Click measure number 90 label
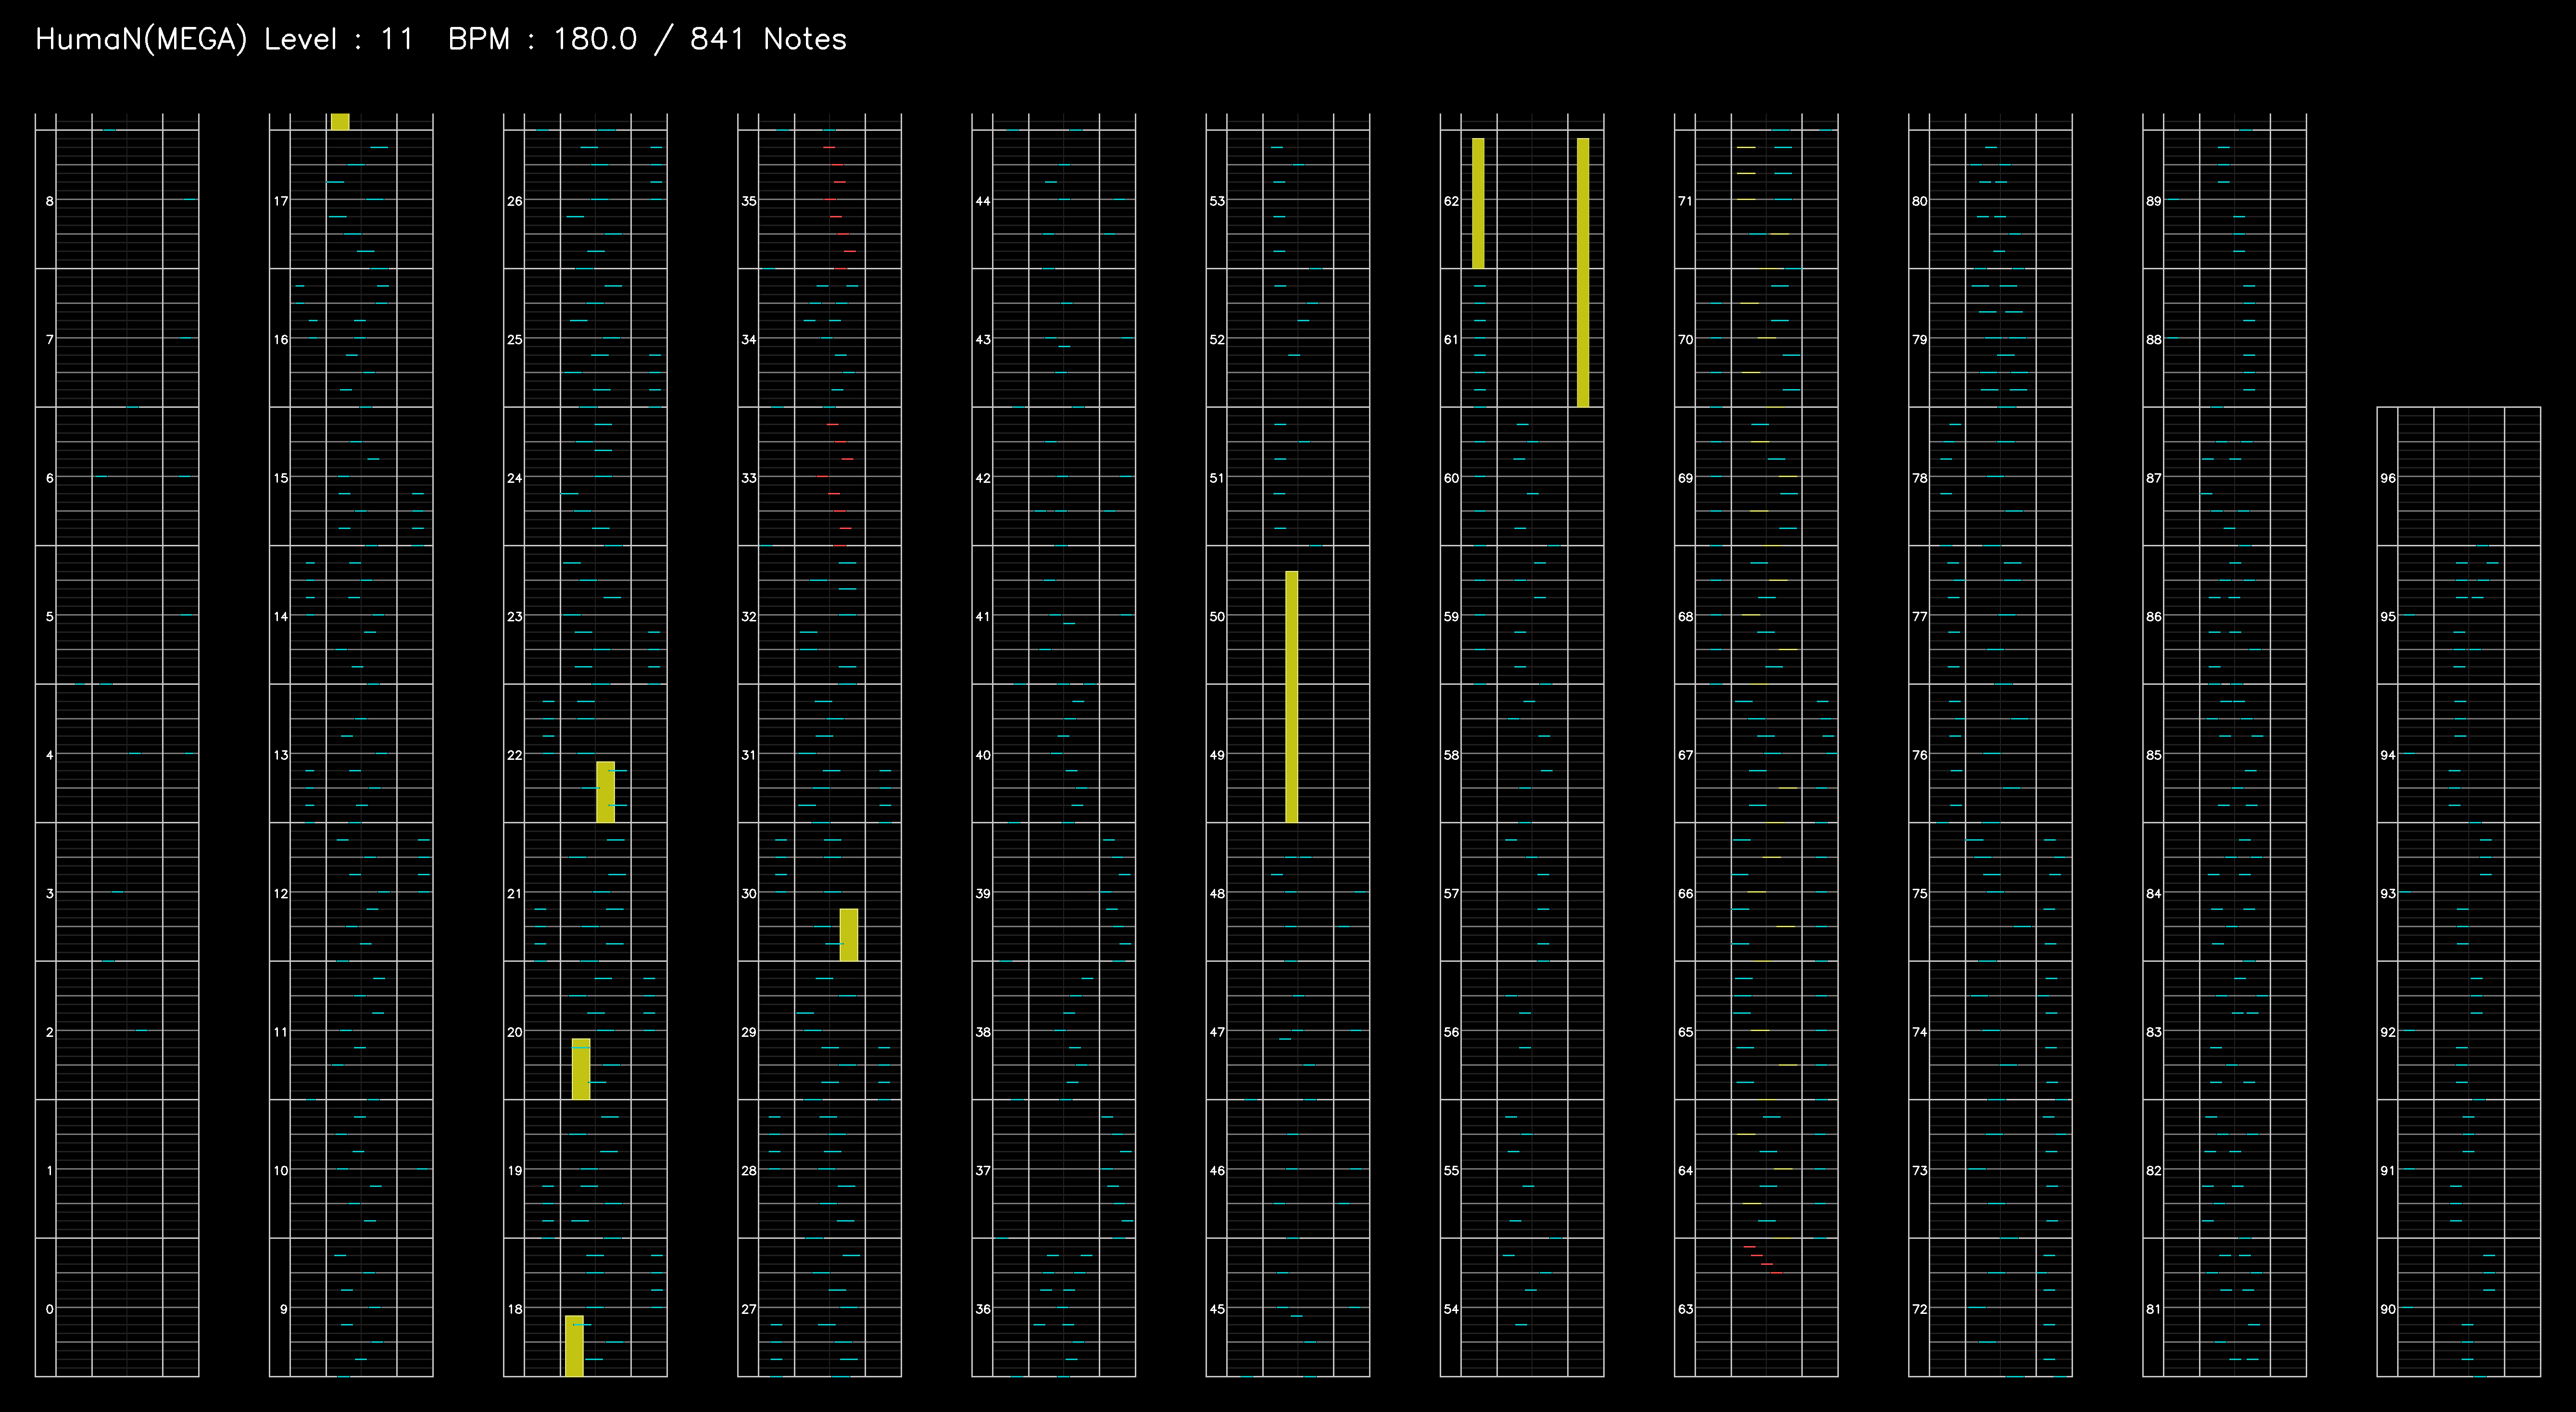The height and width of the screenshot is (1412, 2576). (x=2388, y=1309)
